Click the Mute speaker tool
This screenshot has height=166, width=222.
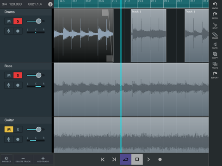[x=215, y=46]
